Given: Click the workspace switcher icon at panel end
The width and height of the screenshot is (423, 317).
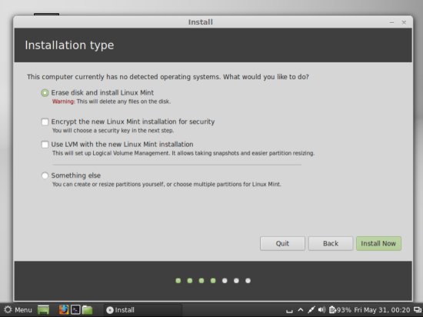Looking at the screenshot, I should [417, 310].
